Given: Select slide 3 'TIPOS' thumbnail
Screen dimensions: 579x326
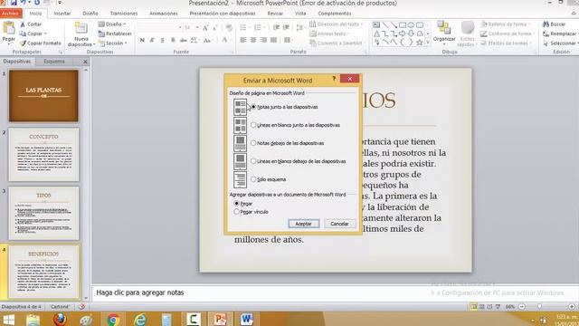Looking at the screenshot, I should click(43, 214).
